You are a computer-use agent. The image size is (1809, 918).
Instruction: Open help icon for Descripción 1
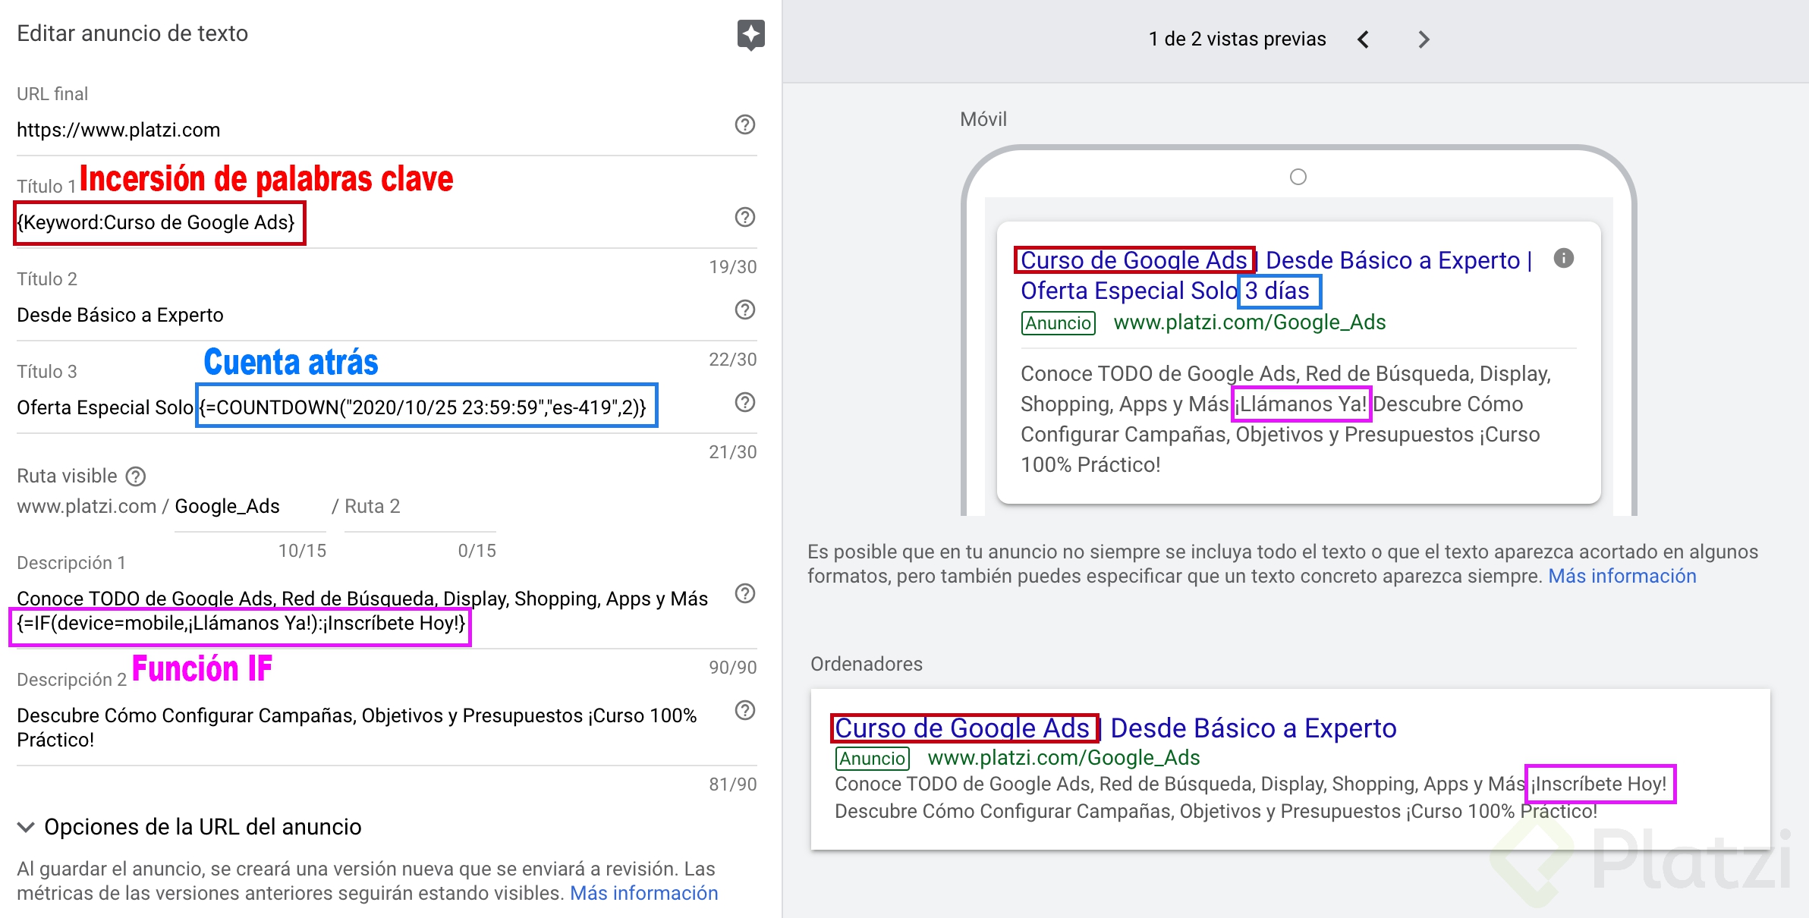745,593
